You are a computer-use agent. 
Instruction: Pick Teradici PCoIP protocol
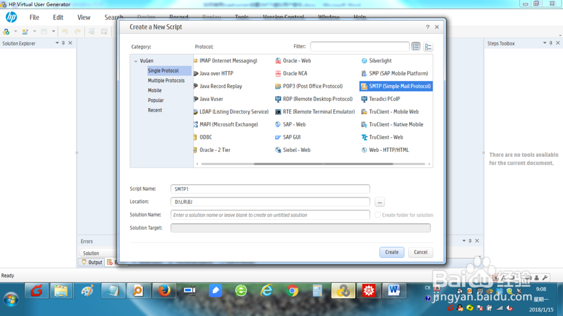[x=381, y=99]
